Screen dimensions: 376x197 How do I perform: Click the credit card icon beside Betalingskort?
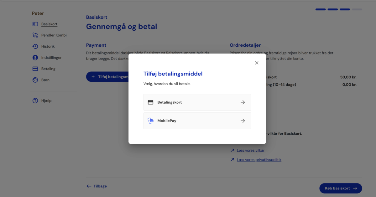coord(150,102)
